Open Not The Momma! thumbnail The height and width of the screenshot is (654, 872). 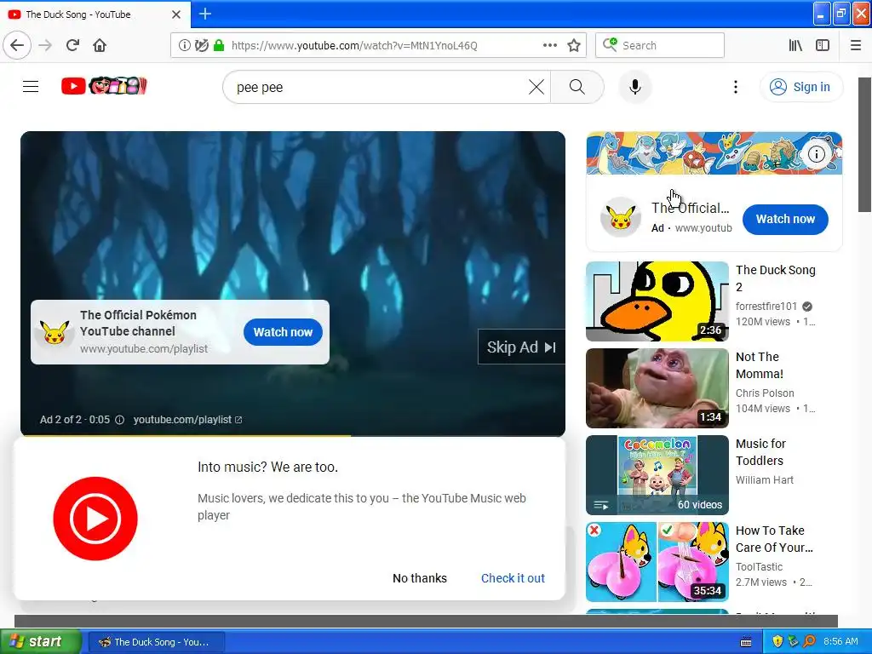pyautogui.click(x=657, y=388)
